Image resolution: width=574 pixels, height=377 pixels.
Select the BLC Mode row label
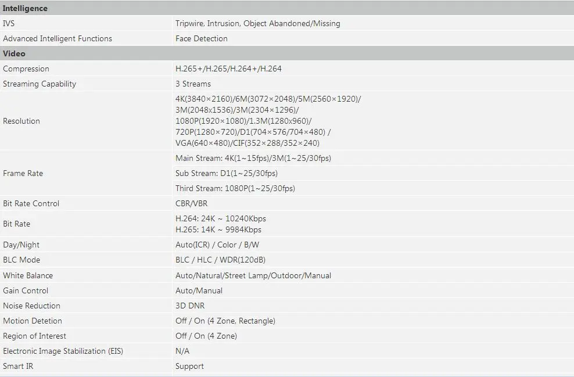(x=21, y=260)
